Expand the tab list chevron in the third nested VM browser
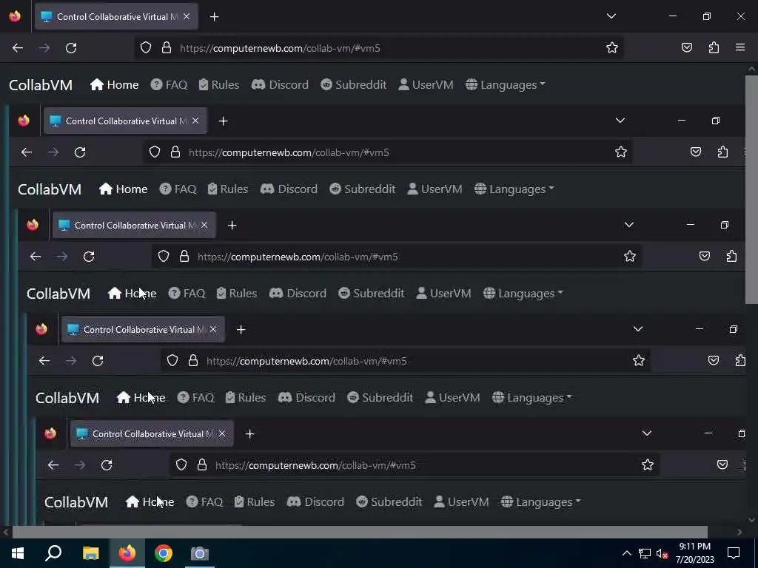The height and width of the screenshot is (568, 758). click(x=637, y=329)
